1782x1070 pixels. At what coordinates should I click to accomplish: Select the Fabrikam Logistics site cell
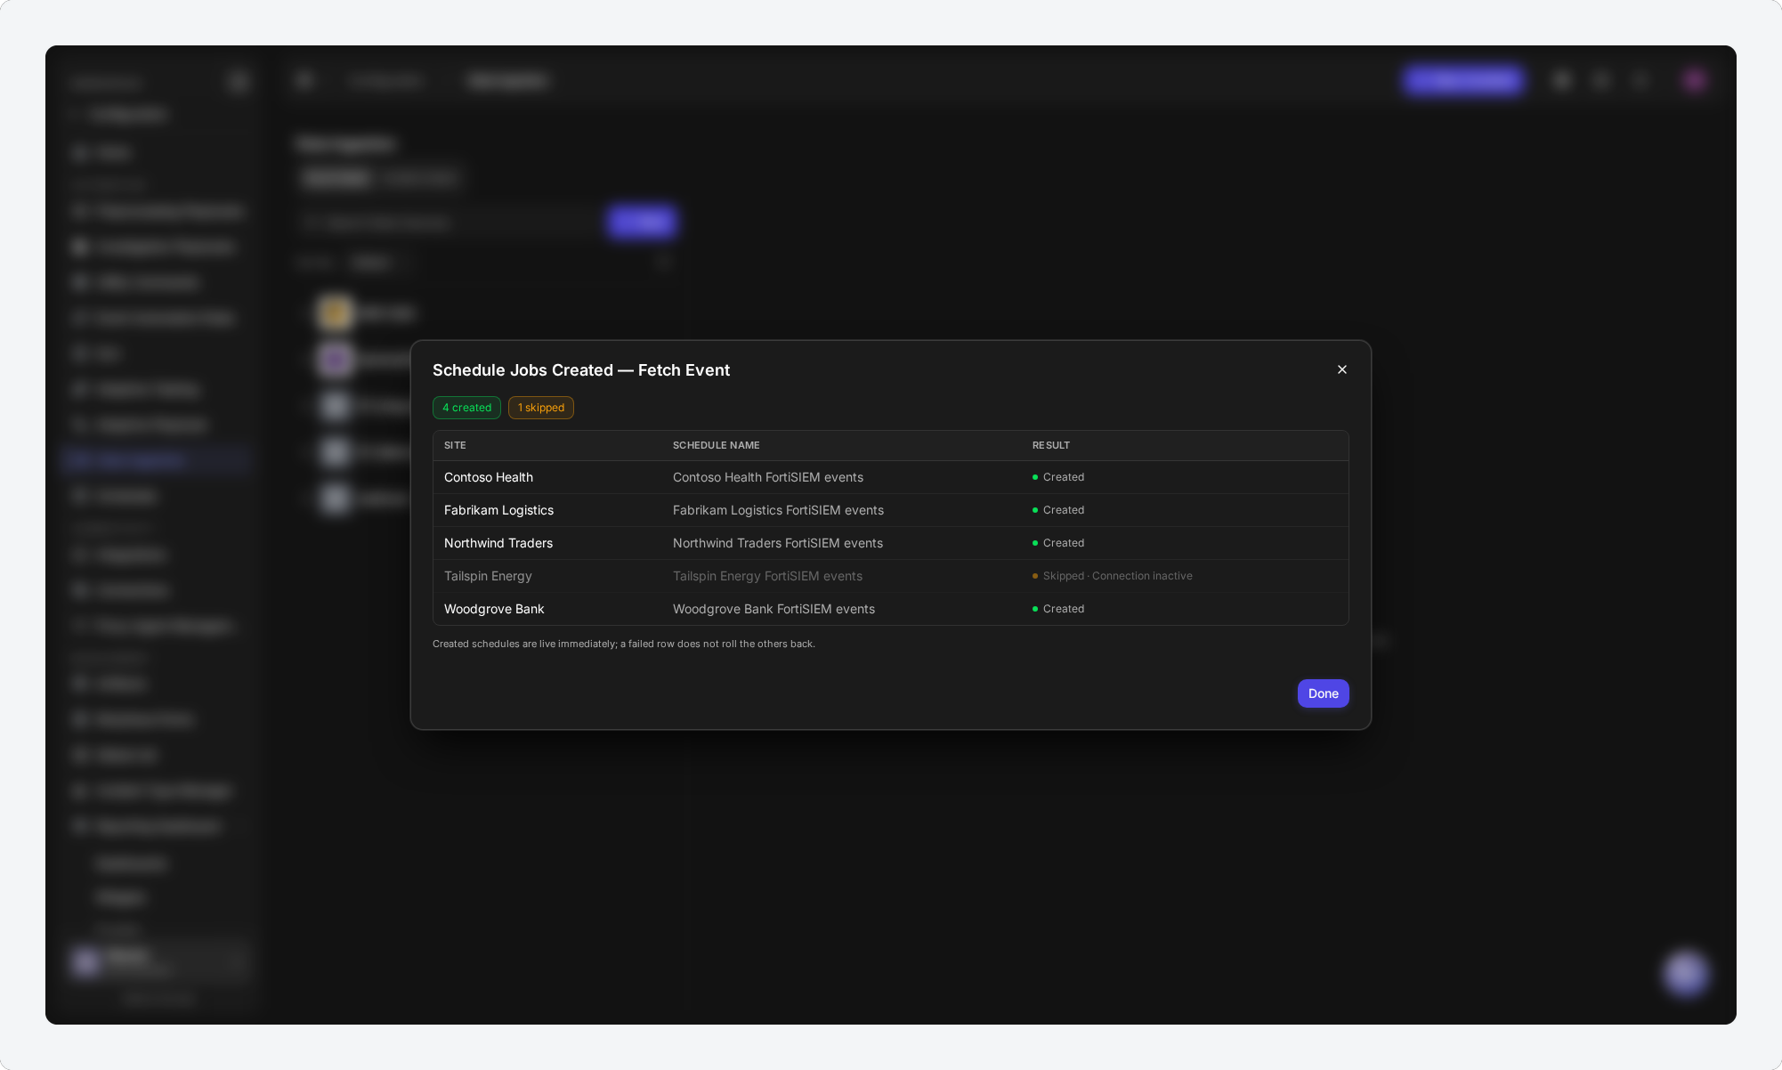[x=498, y=510]
